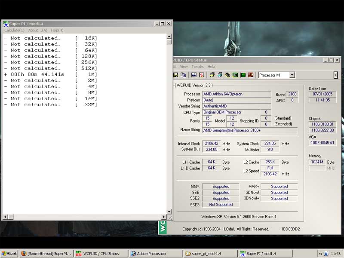
Task: Click the 1M result line 44.141s
Action: pos(51,74)
